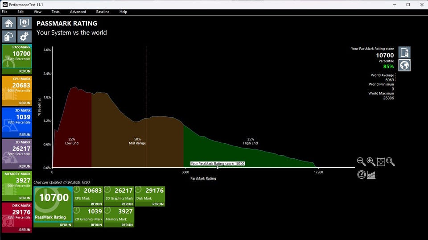
Task: Click the PerformanceTest app icon in title bar
Action: tap(4, 4)
